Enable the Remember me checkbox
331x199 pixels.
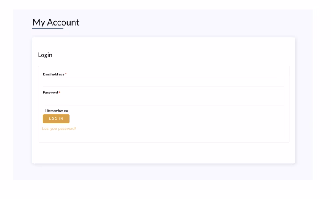point(44,111)
